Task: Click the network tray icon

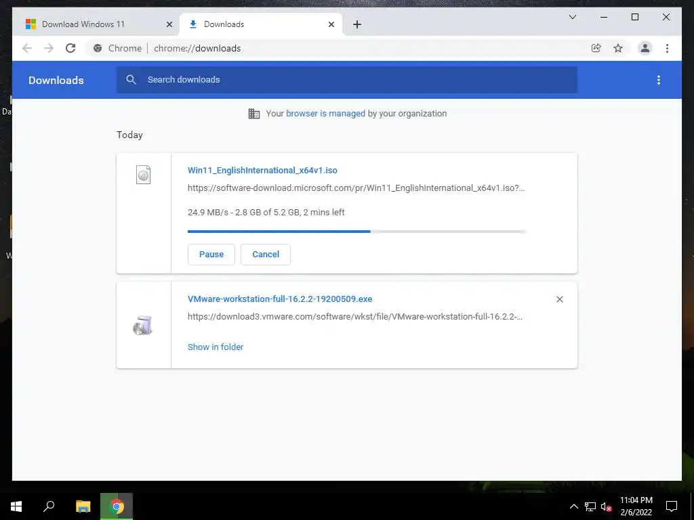Action: coord(590,506)
